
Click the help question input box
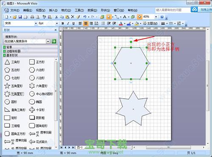(x=173, y=10)
